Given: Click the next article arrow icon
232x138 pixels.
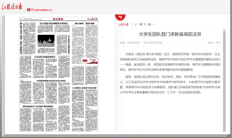Looking at the screenshot, I should pos(153,24).
